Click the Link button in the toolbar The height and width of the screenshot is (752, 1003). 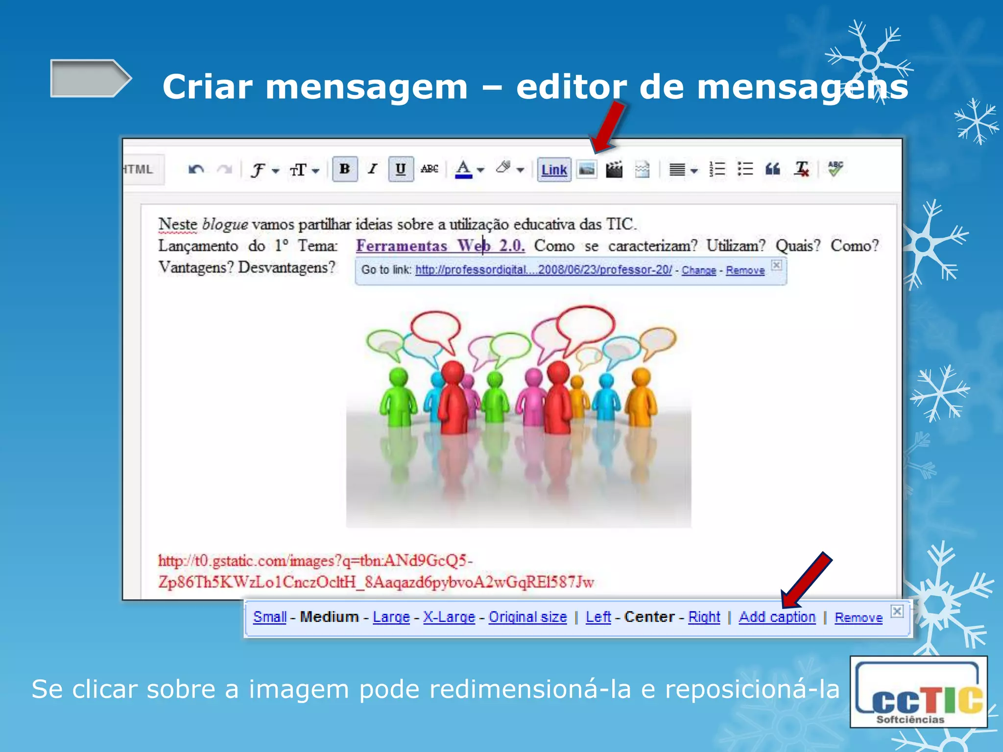[x=554, y=170]
